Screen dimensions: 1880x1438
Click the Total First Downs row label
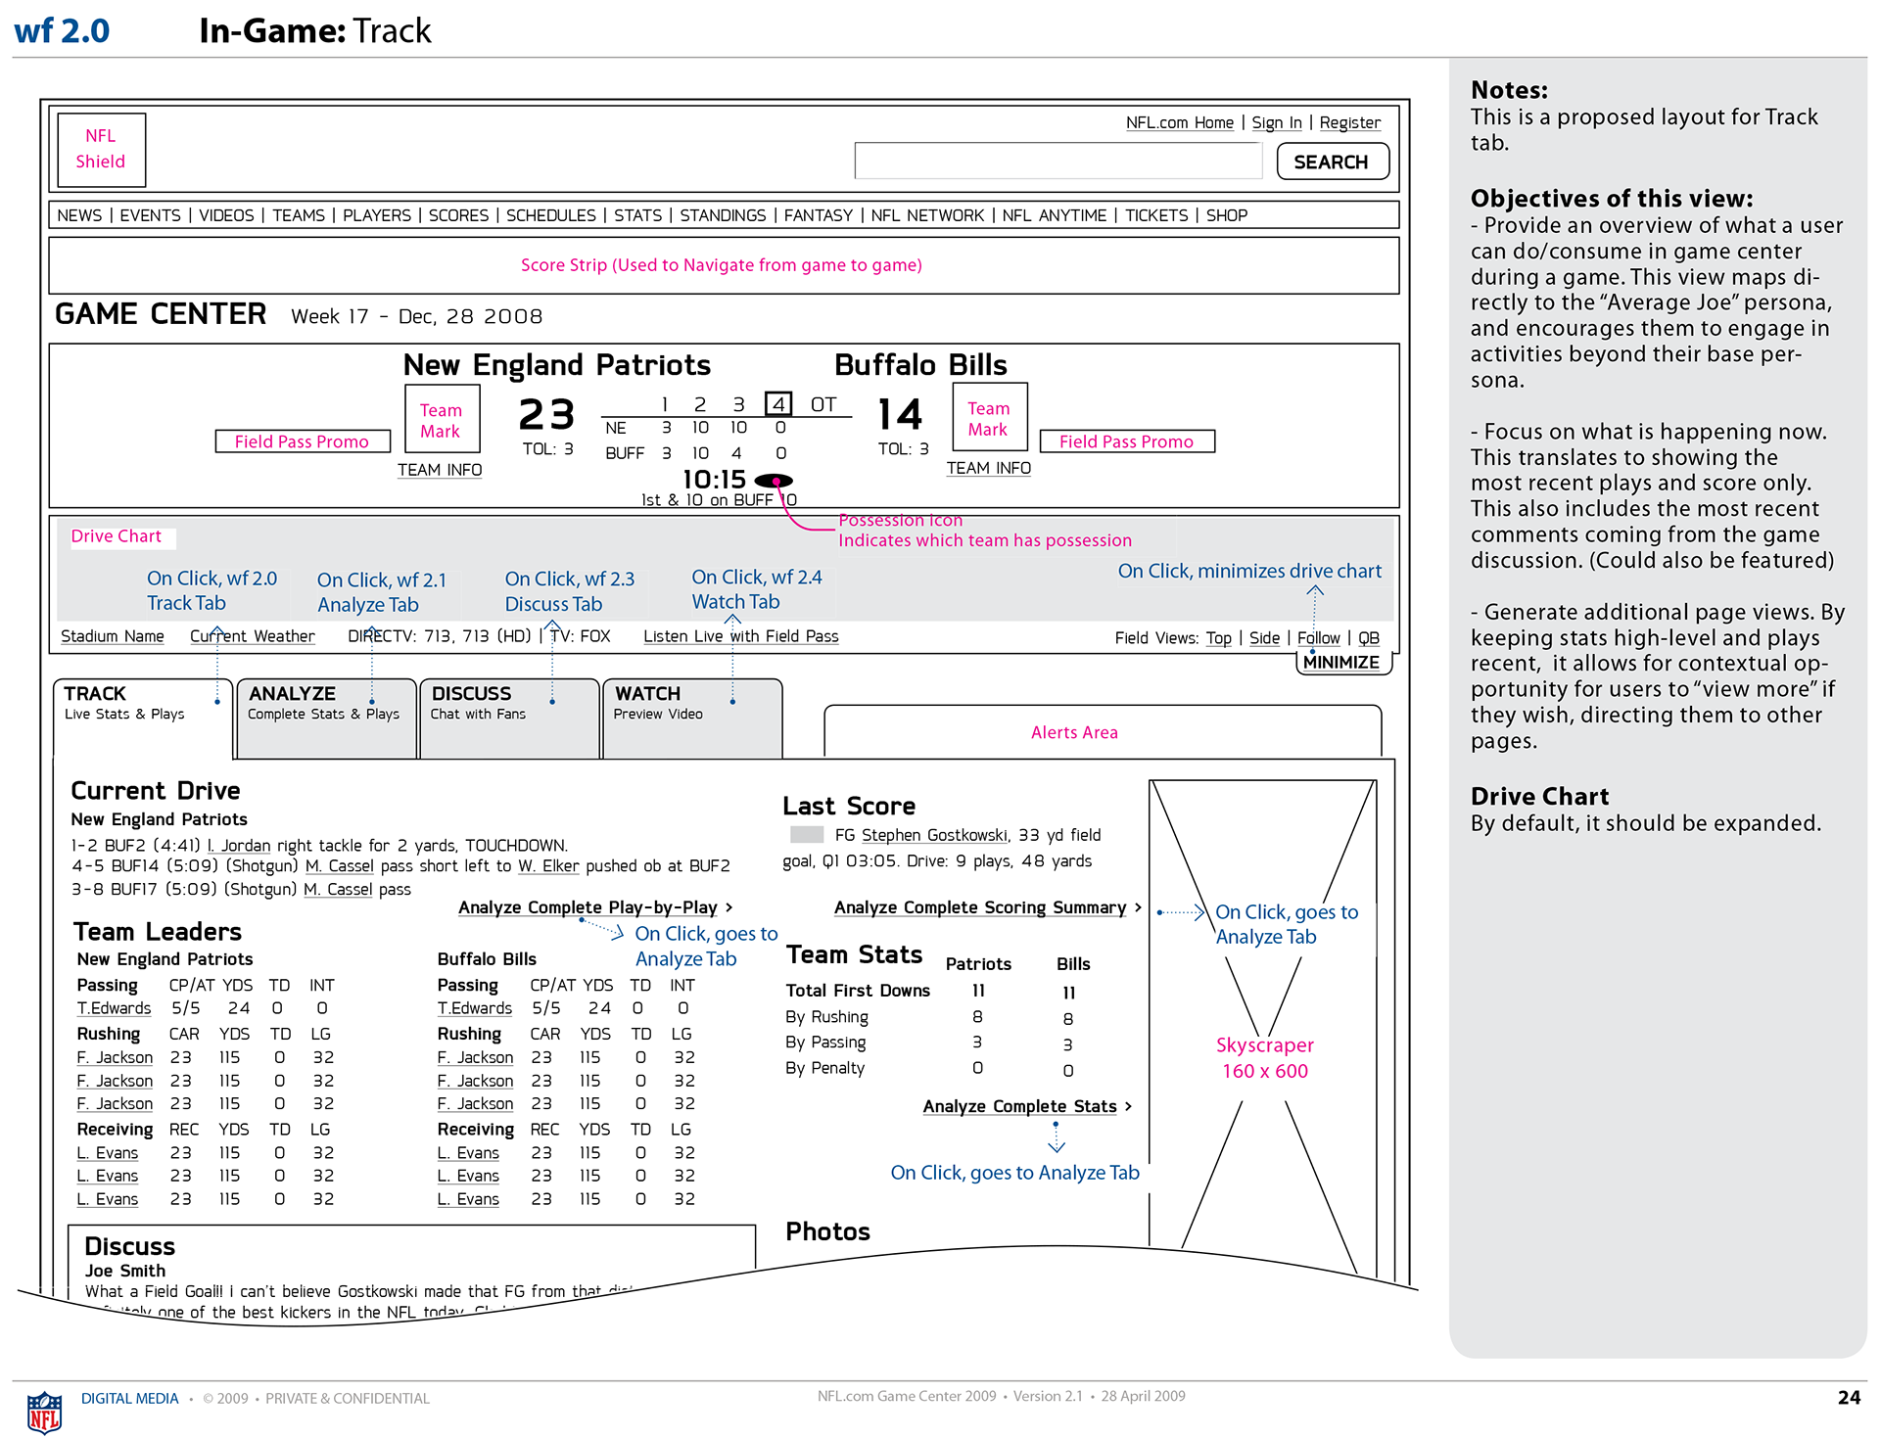(858, 991)
